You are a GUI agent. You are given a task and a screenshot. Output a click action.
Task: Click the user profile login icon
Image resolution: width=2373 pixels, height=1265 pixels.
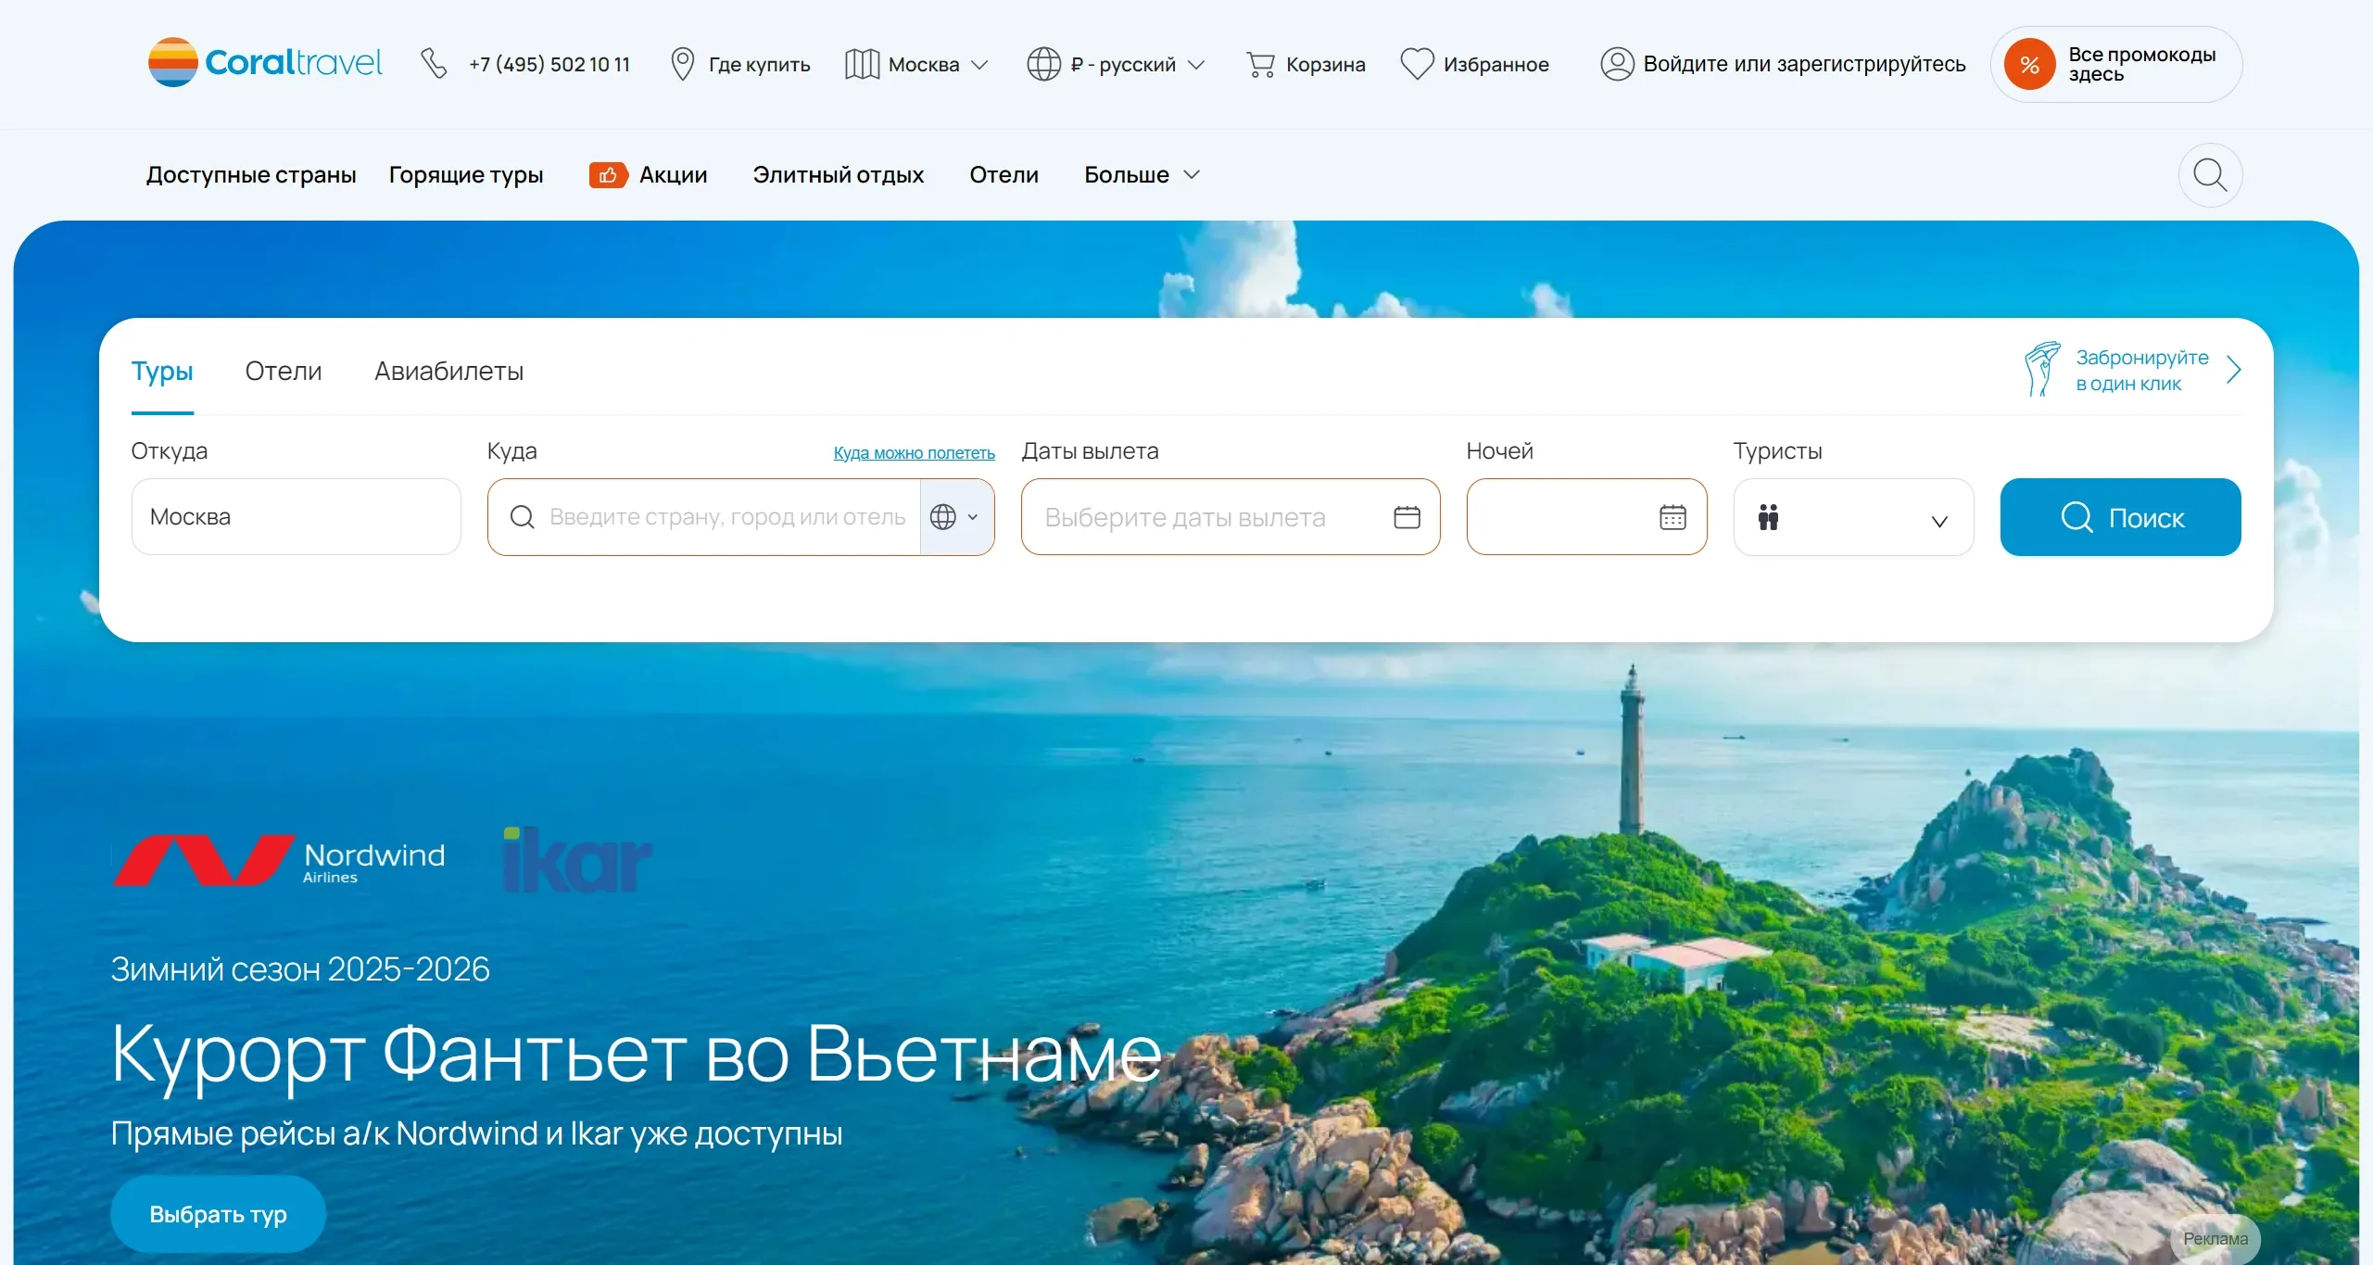(1617, 64)
